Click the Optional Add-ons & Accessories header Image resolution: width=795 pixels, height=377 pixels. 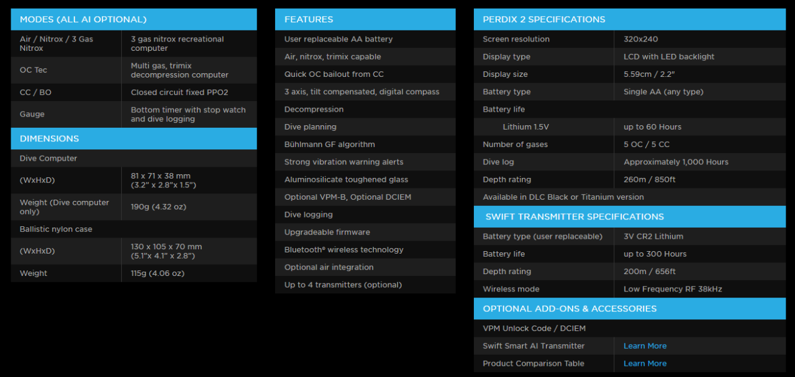coord(570,308)
